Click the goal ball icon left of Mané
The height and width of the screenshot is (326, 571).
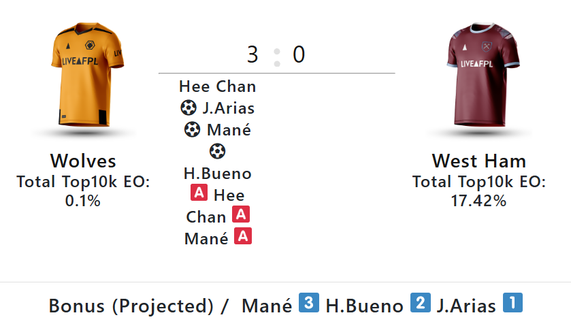pyautogui.click(x=193, y=129)
